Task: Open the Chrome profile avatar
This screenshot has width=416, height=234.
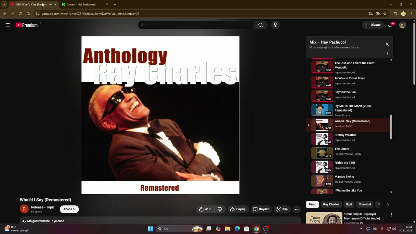Action: coord(403,14)
